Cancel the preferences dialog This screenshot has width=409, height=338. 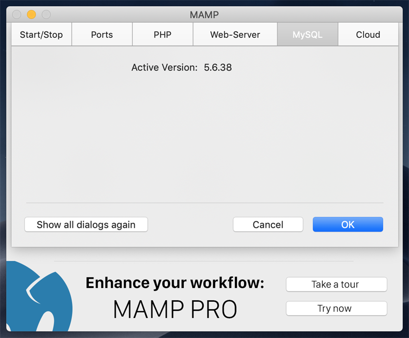coord(268,225)
